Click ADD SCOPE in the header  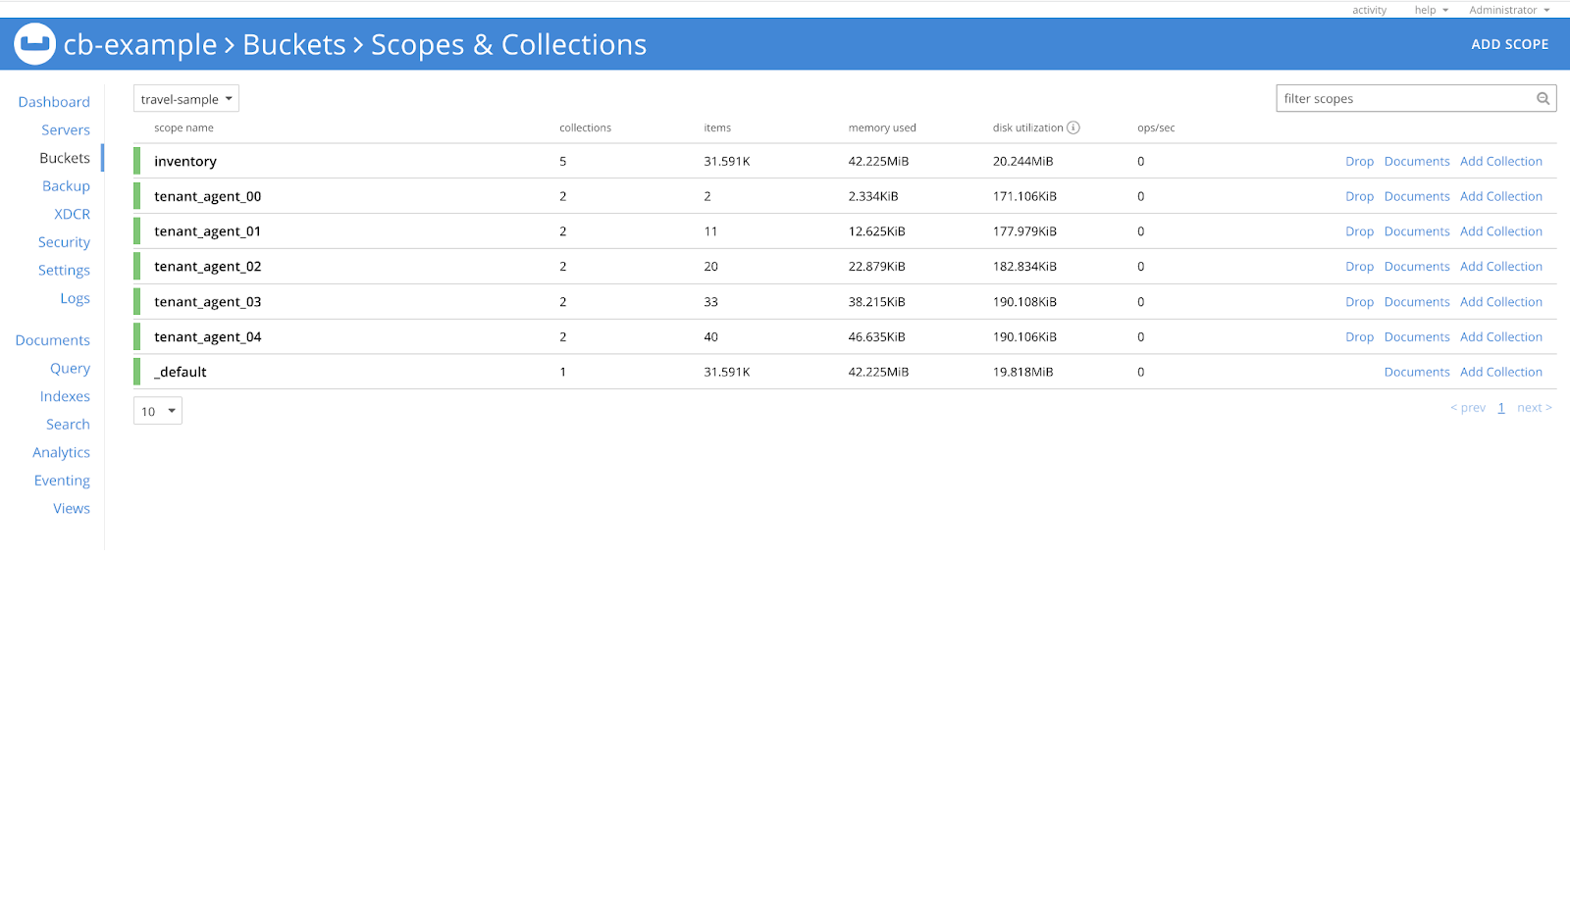[x=1510, y=44]
